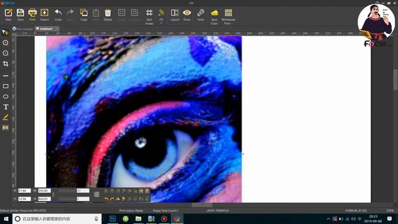Click the flip horizontal triangle icon
Image resolution: width=398 pixels, height=224 pixels.
123,199
